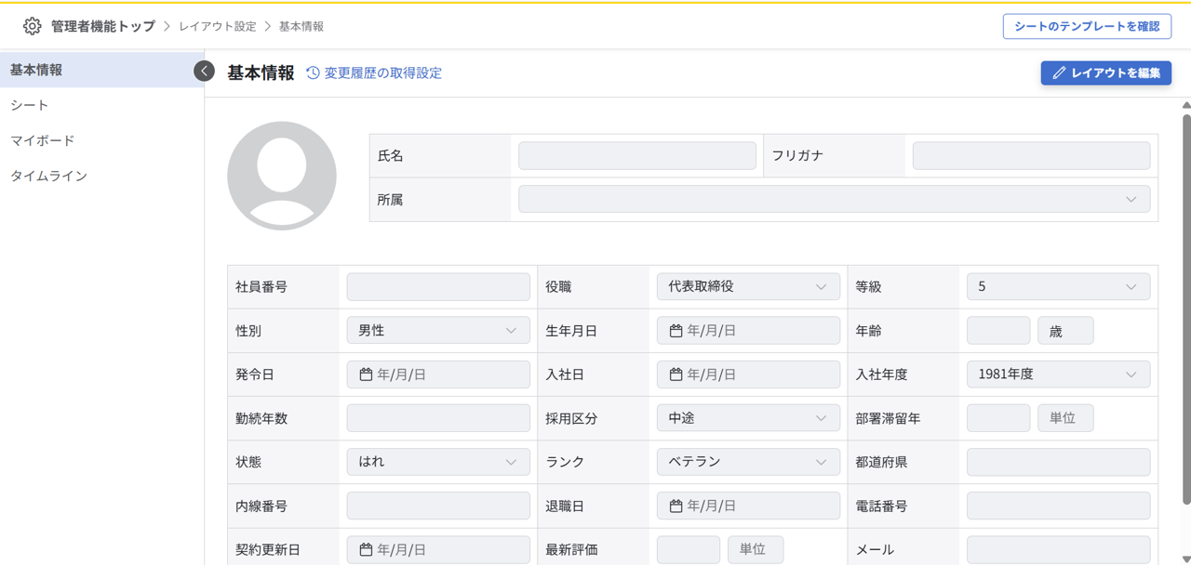
Task: Select 基本情報 in the sidebar
Action: (102, 70)
